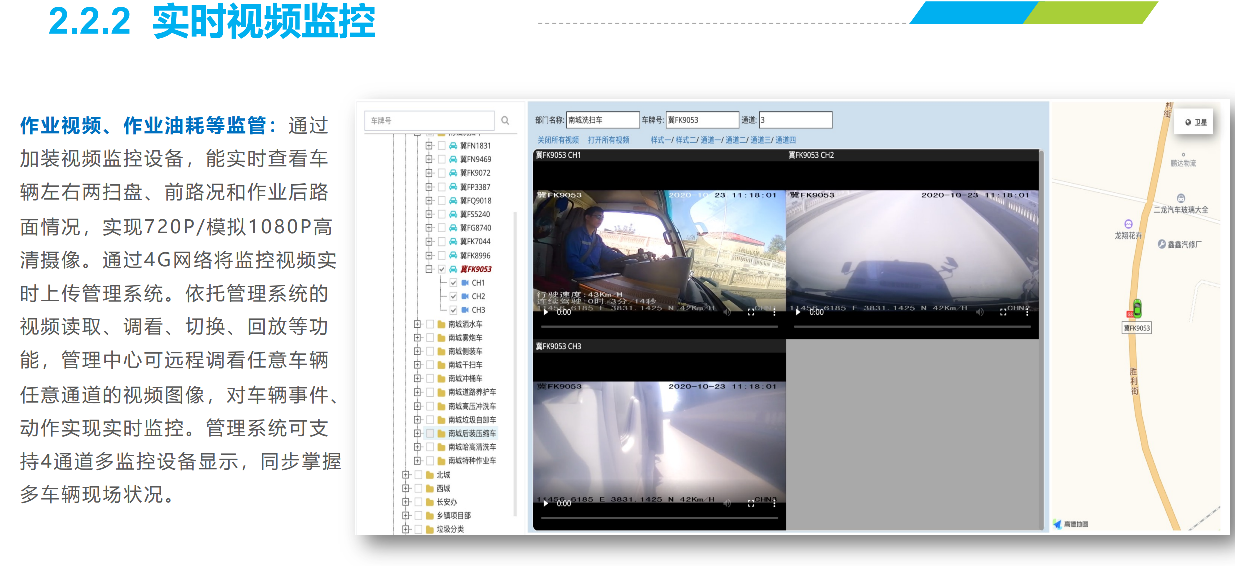1235x566 pixels.
Task: Click the green vehicle marker on map
Action: [x=1137, y=308]
